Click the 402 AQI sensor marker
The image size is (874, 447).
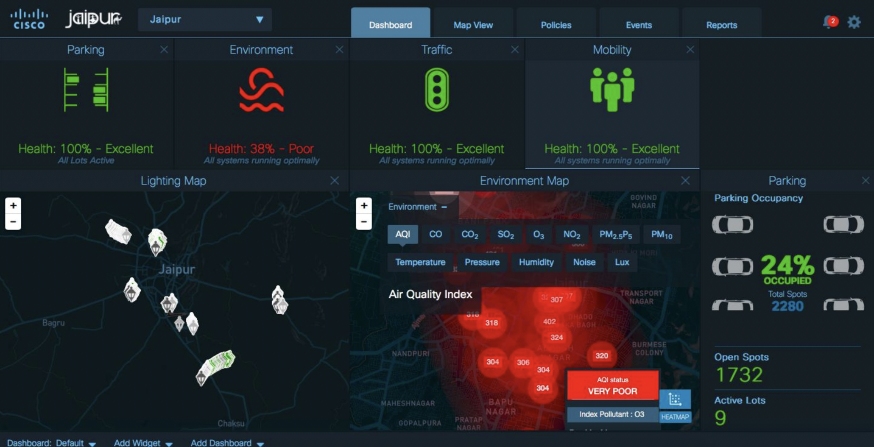pos(549,321)
